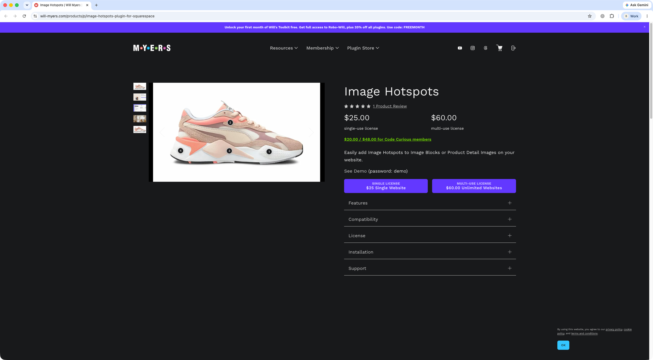The height and width of the screenshot is (360, 653).
Task: Click the FREEMONTH promo banner text
Action: [324, 27]
